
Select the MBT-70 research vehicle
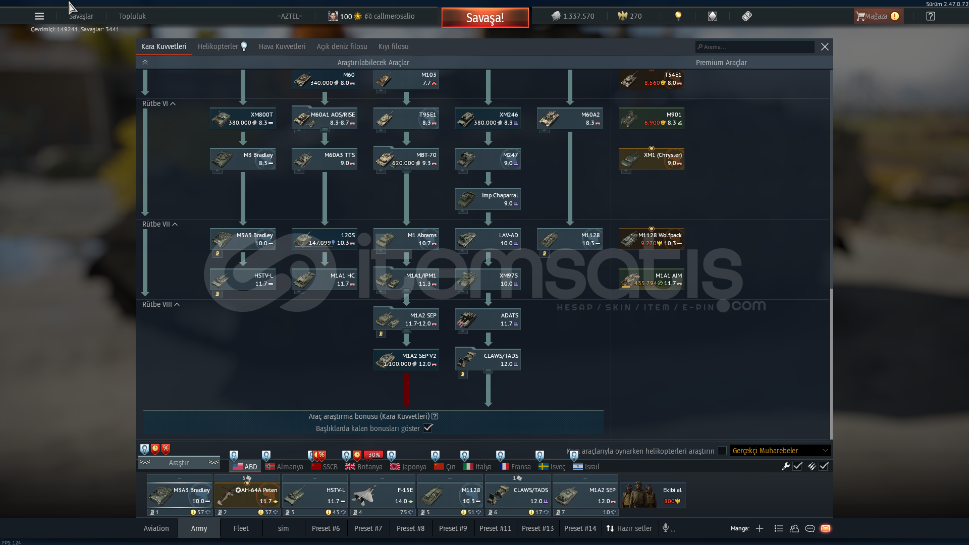(x=406, y=159)
